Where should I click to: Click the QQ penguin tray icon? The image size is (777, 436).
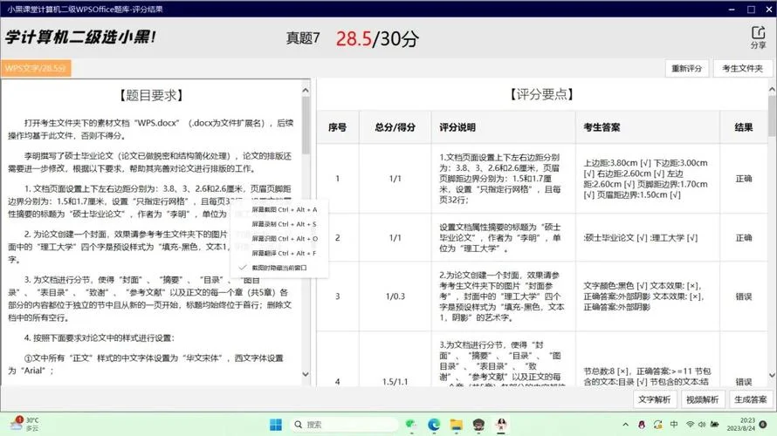click(642, 425)
